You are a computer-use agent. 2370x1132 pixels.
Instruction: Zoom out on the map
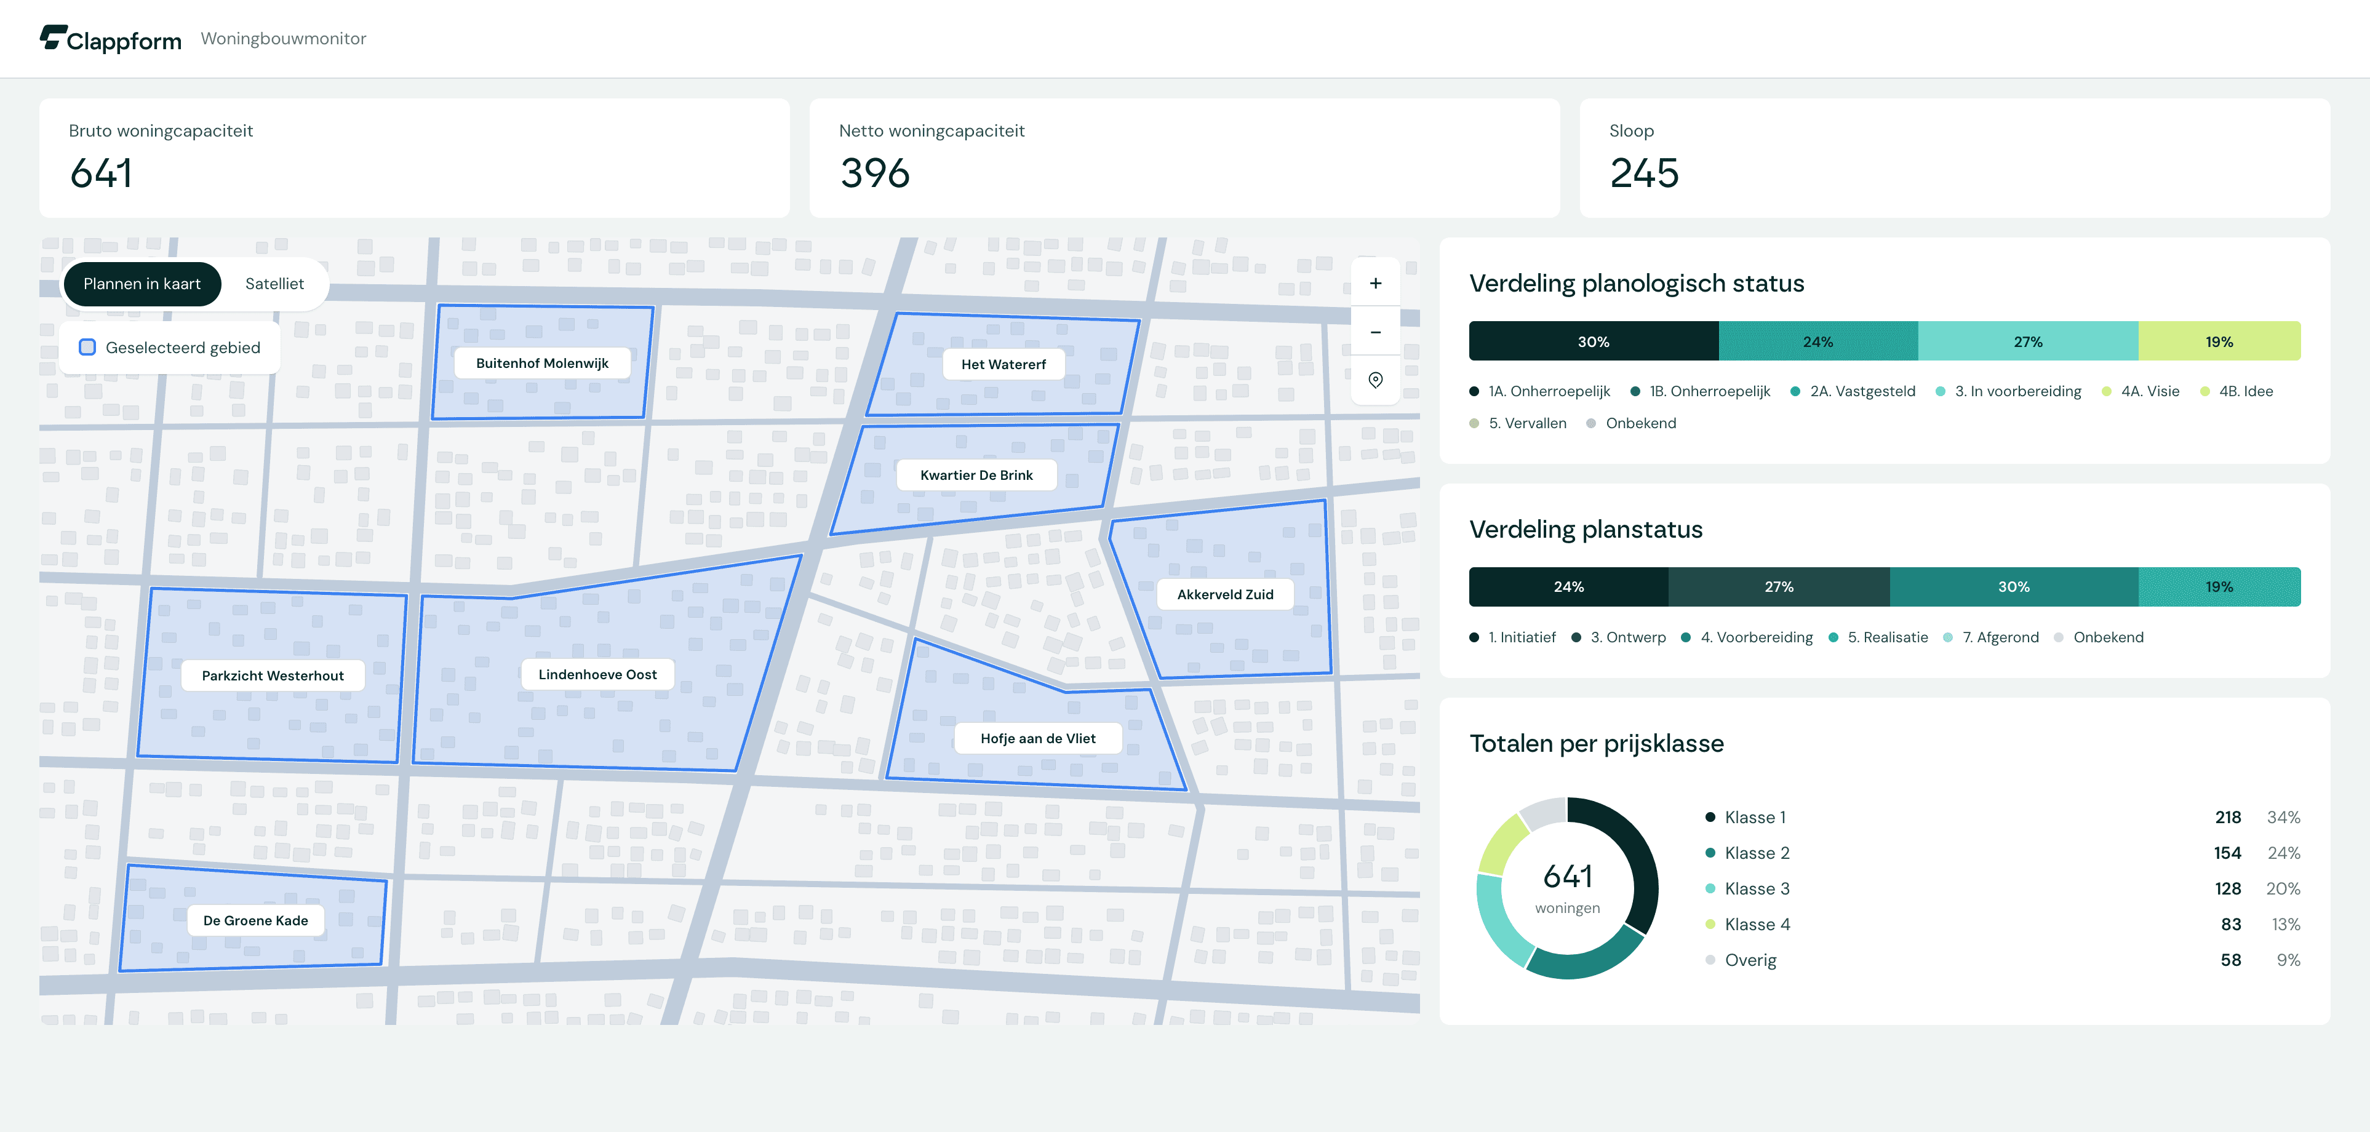[1376, 332]
